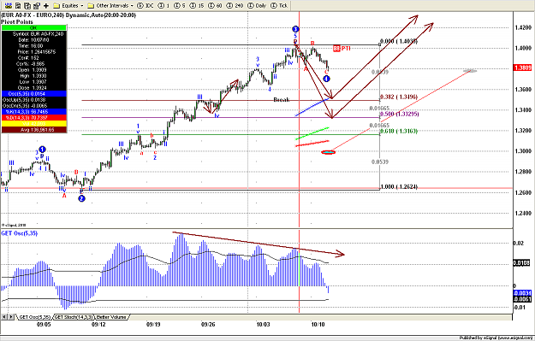535x341 pixels.
Task: Click the first chart-layout icon in the toolbar
Action: [9, 5]
